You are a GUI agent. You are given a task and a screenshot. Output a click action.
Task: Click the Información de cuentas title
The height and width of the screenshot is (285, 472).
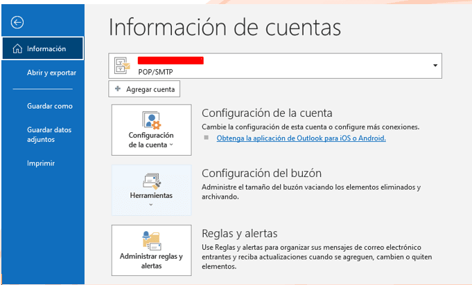(225, 27)
